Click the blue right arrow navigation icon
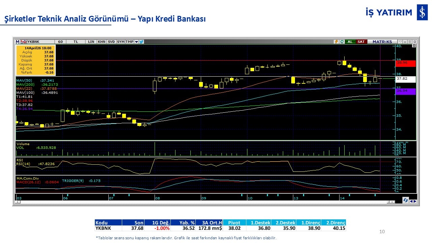Viewport: 432px width, 243px height. [x=414, y=201]
